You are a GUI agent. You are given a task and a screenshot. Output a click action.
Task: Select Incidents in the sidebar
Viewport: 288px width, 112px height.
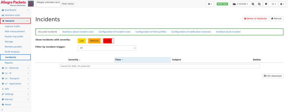point(15,57)
